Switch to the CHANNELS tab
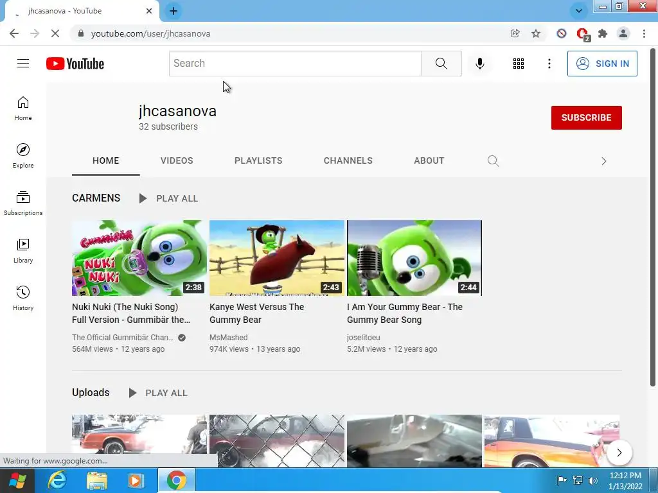Viewport: 658px width, 493px height. point(348,160)
